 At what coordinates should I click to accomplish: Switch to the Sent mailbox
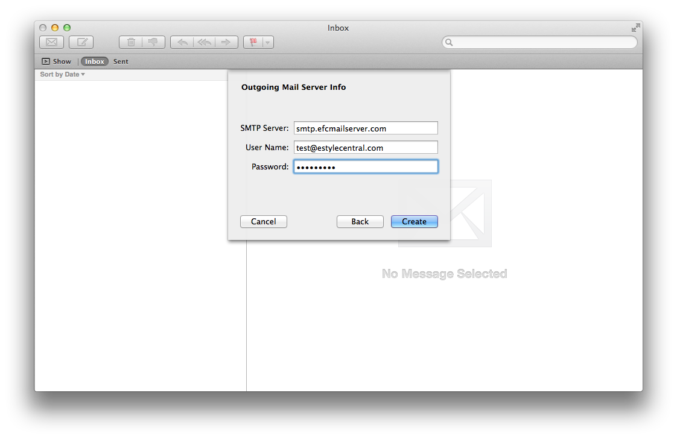pyautogui.click(x=121, y=62)
